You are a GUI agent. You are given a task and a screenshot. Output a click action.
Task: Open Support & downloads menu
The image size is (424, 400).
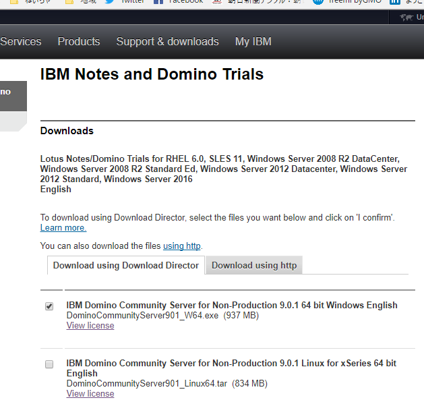[x=167, y=41]
